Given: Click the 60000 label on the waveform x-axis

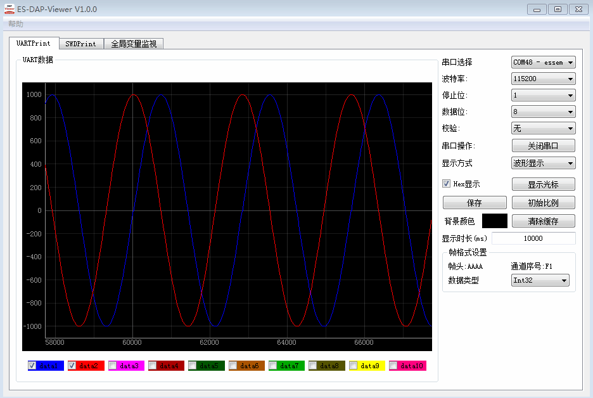Looking at the screenshot, I should click(x=132, y=342).
